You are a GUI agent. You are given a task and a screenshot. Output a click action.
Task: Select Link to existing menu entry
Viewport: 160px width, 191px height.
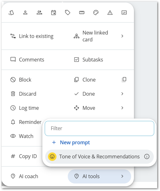click(x=32, y=36)
